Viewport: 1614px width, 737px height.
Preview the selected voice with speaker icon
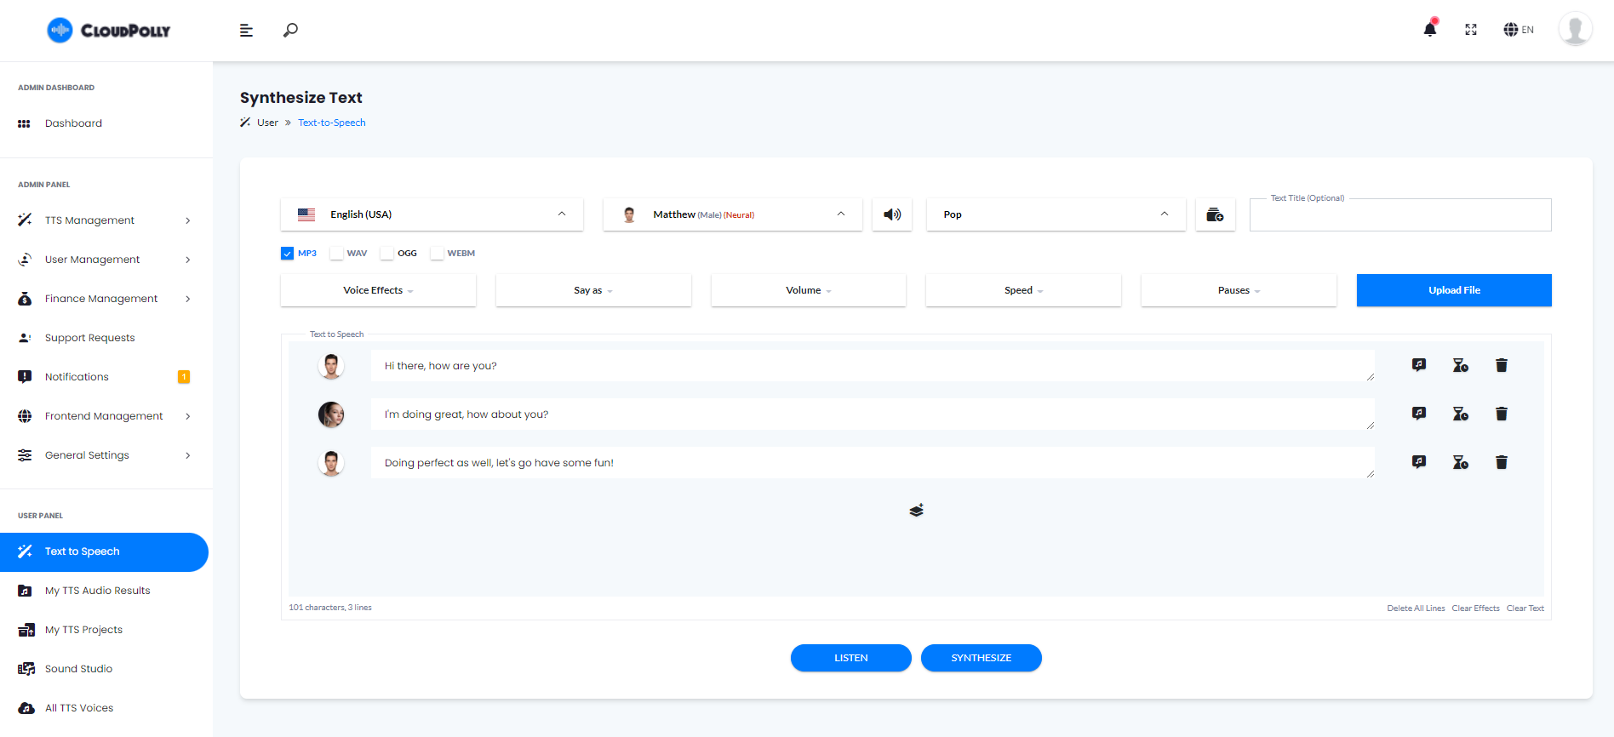pyautogui.click(x=892, y=214)
